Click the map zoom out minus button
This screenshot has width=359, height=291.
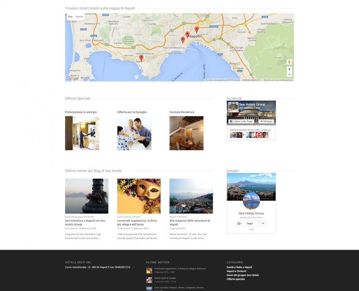(289, 74)
